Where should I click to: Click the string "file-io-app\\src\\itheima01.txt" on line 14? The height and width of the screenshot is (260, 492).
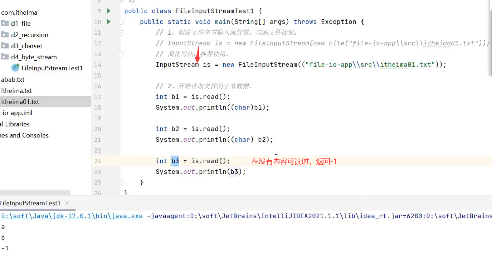(370, 65)
